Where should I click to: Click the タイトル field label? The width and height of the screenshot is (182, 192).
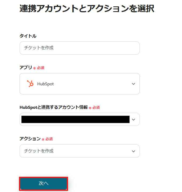(x=28, y=36)
